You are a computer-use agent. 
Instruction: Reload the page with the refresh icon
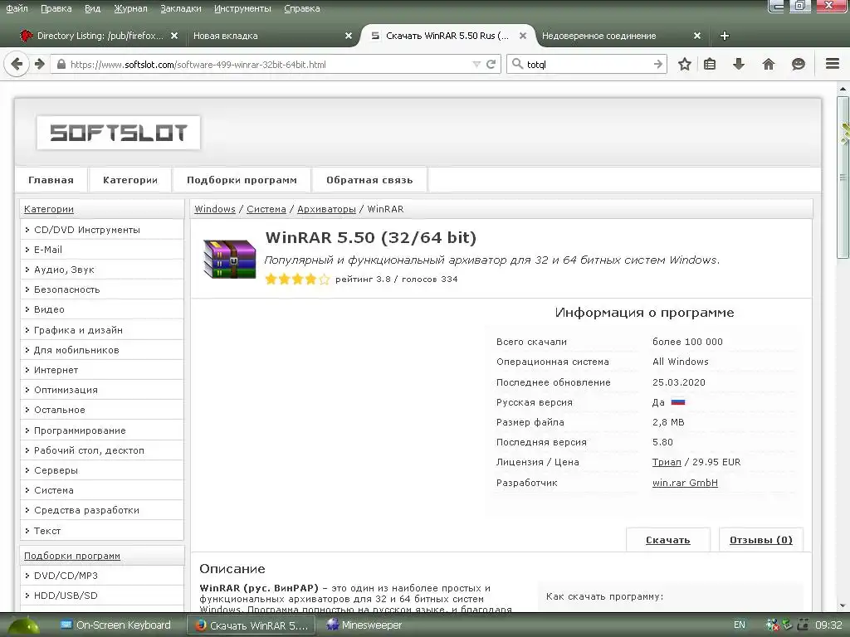(x=491, y=64)
